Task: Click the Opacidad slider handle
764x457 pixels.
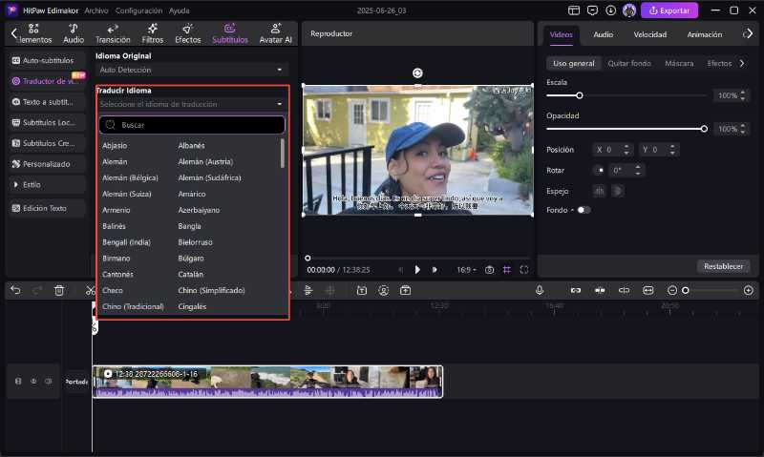Action: (x=704, y=129)
